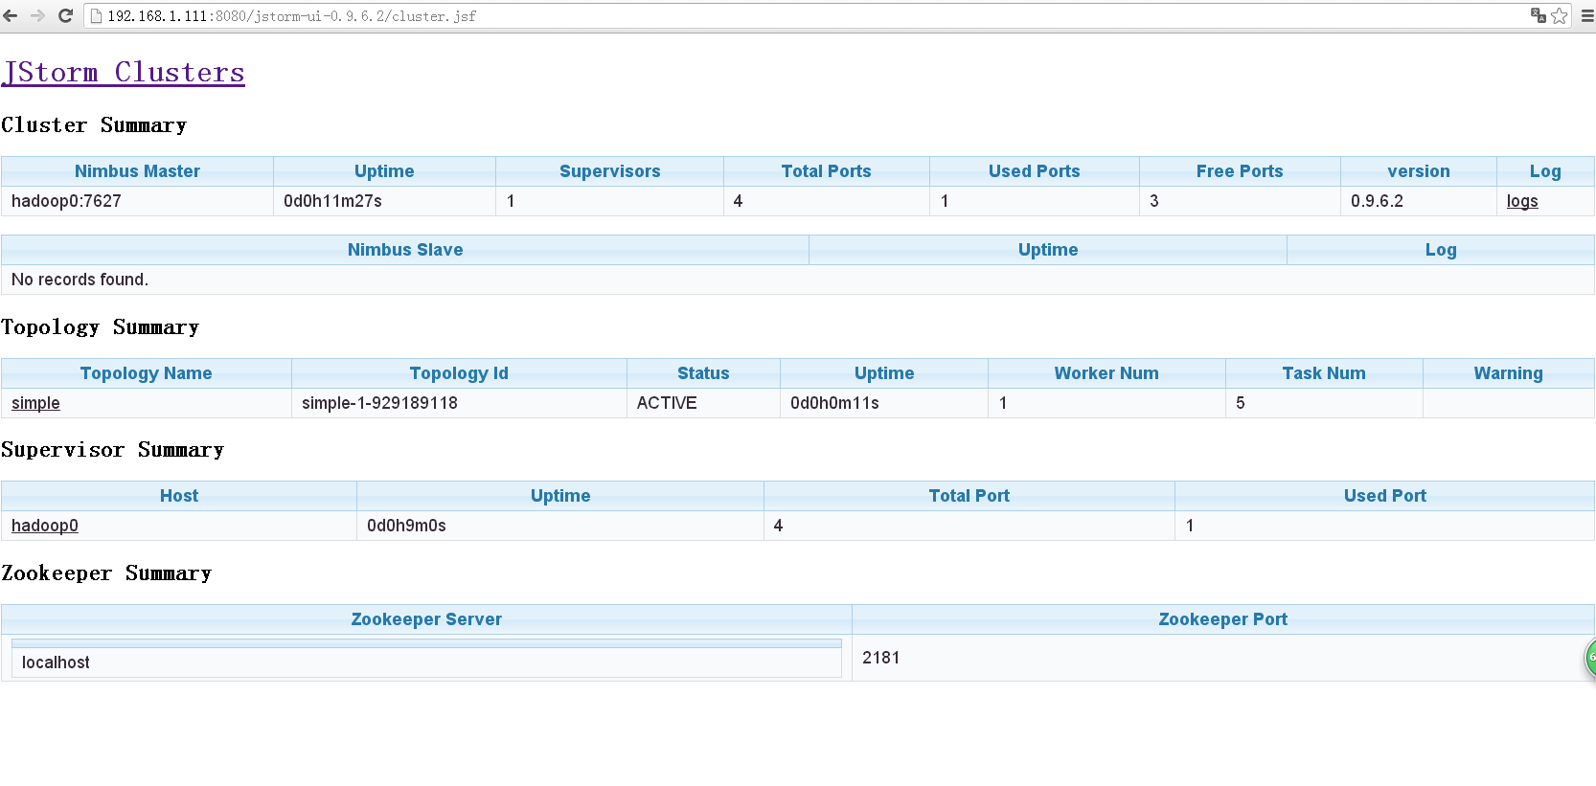
Task: Select the ACTIVE status cell
Action: [x=703, y=403]
